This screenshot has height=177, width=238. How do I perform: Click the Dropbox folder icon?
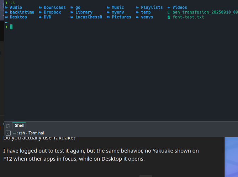tap(40, 12)
